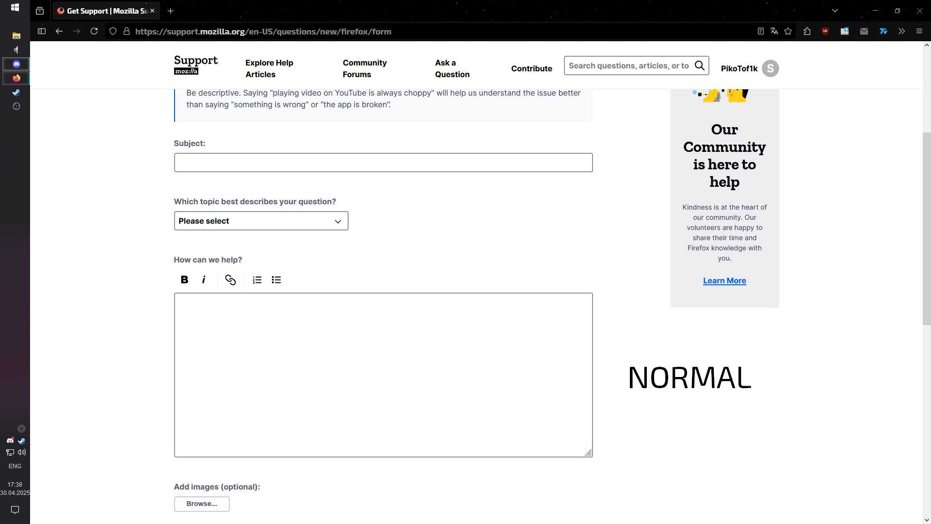The height and width of the screenshot is (524, 931).
Task: Open Community Forums menu
Action: [x=365, y=68]
